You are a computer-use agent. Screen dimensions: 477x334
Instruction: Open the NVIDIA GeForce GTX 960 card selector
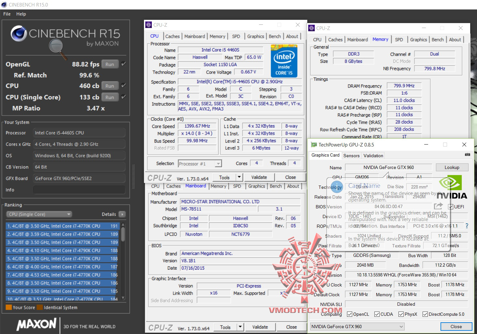click(357, 327)
